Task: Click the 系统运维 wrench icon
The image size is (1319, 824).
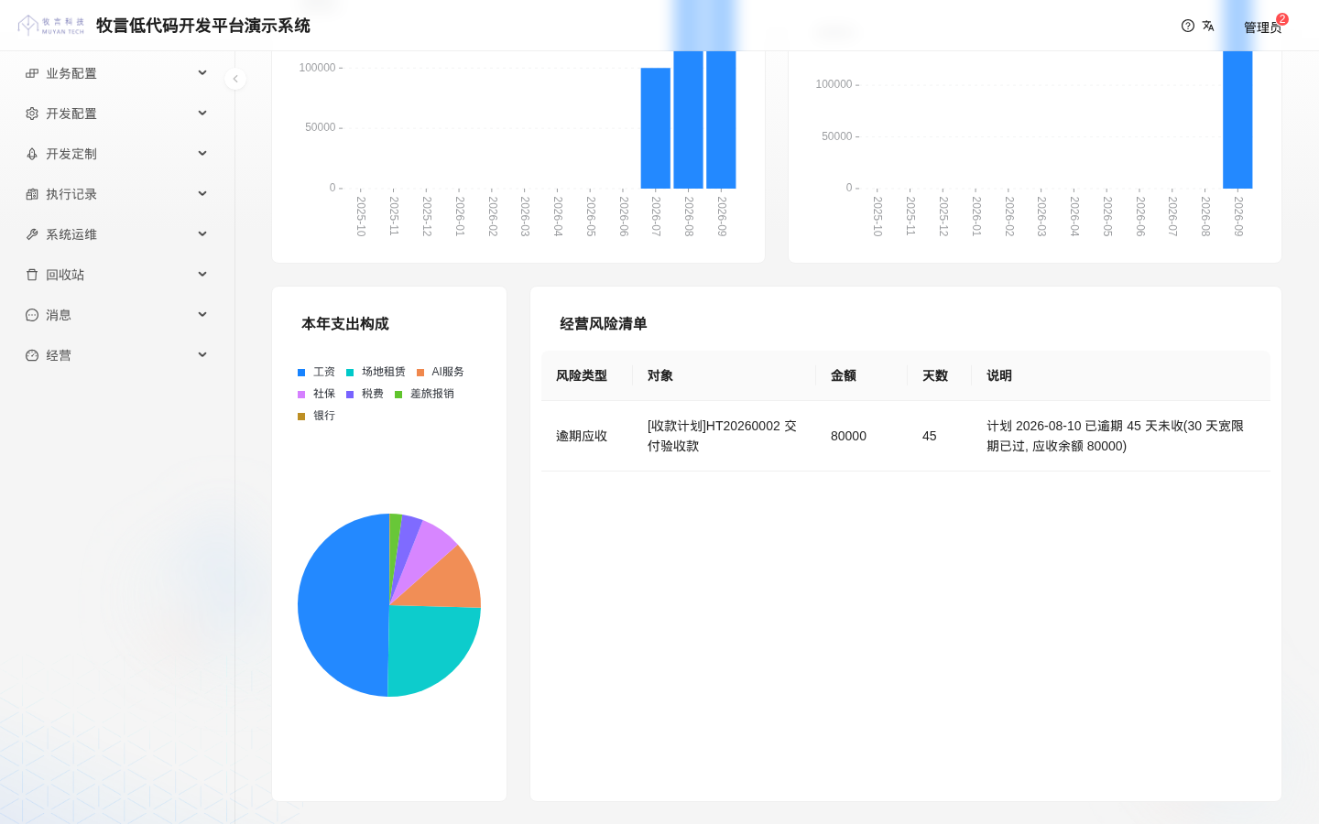Action: pos(32,234)
